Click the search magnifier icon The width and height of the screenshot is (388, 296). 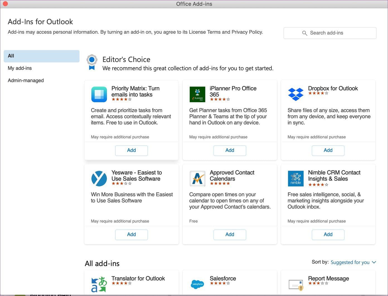click(305, 33)
